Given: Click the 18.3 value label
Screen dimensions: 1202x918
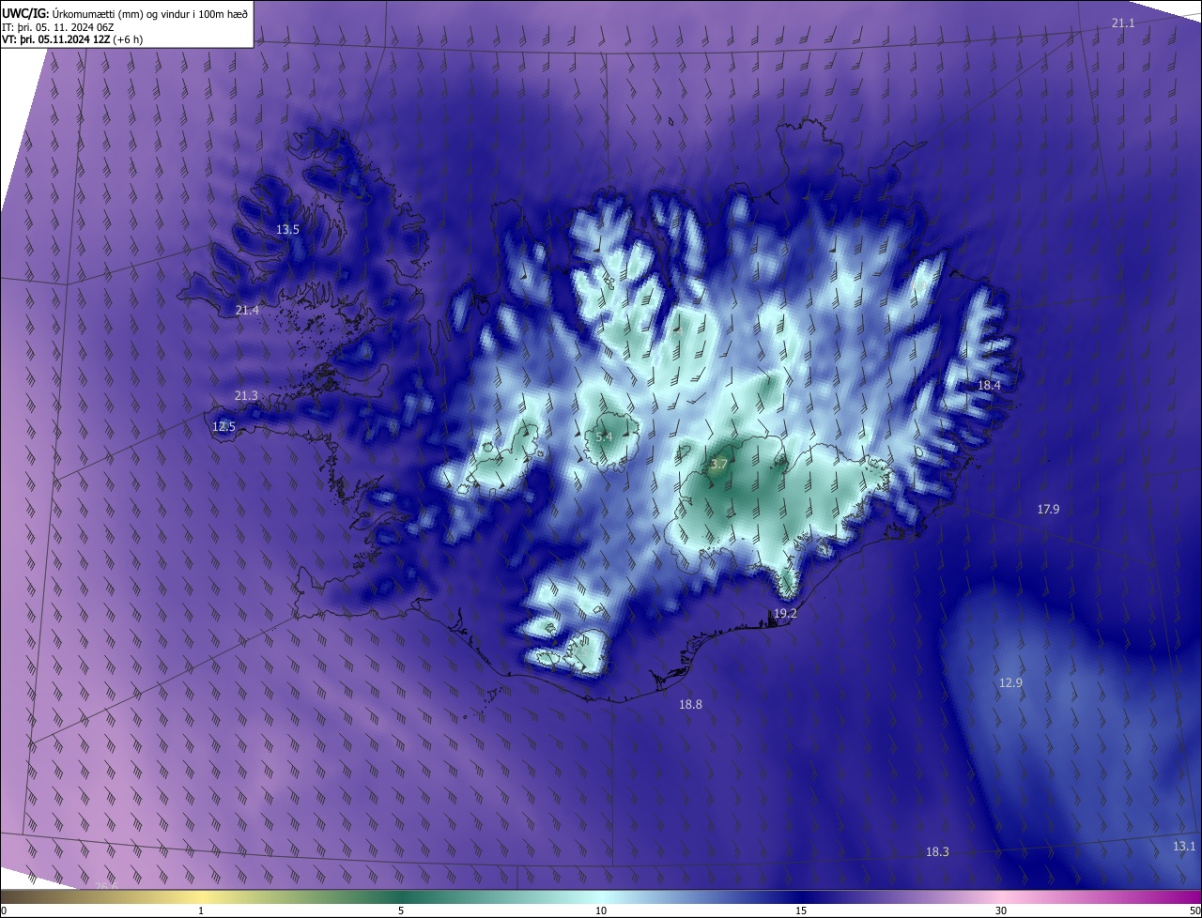Looking at the screenshot, I should 937,851.
